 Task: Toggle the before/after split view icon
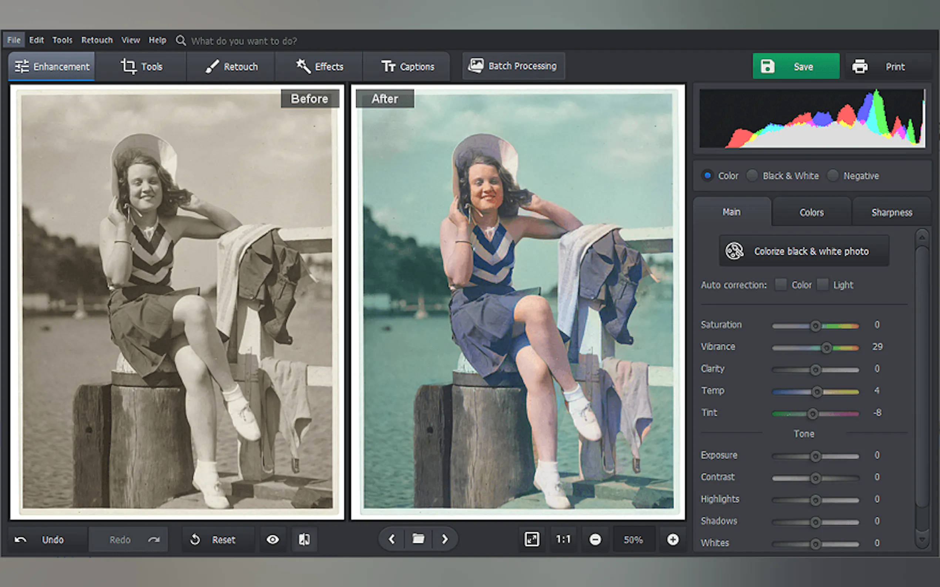coord(304,539)
